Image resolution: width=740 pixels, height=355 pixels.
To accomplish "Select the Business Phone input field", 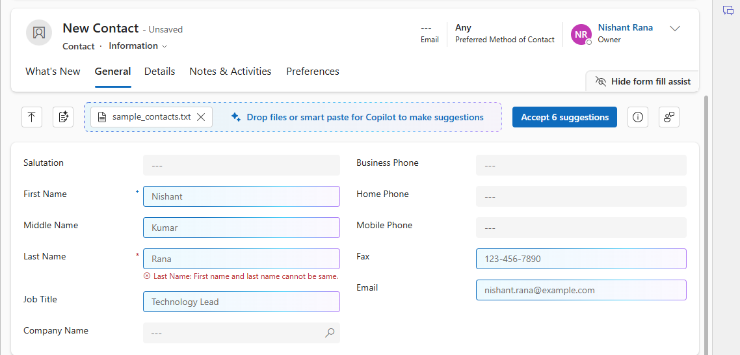I will click(581, 165).
